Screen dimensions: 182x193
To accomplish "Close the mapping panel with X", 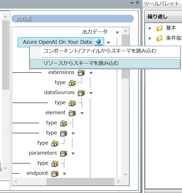I will (137, 3).
